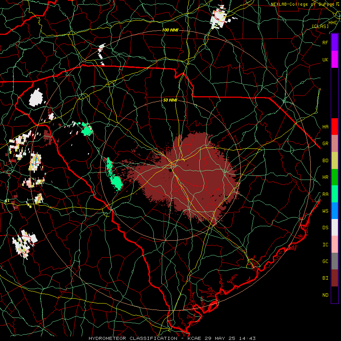341x341 pixels.
Task: Click the GR legend label
Action: [x=325, y=144]
